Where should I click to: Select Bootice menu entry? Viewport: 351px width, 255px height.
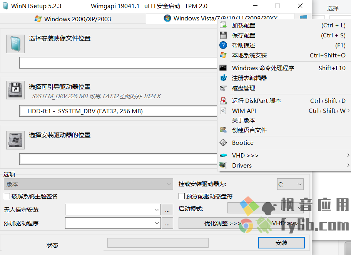click(284, 143)
